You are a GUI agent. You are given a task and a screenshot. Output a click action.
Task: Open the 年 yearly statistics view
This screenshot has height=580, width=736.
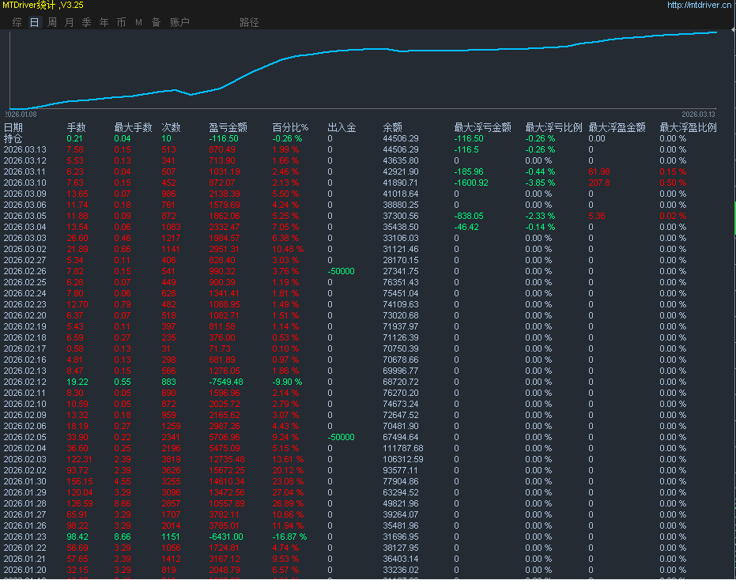click(104, 22)
